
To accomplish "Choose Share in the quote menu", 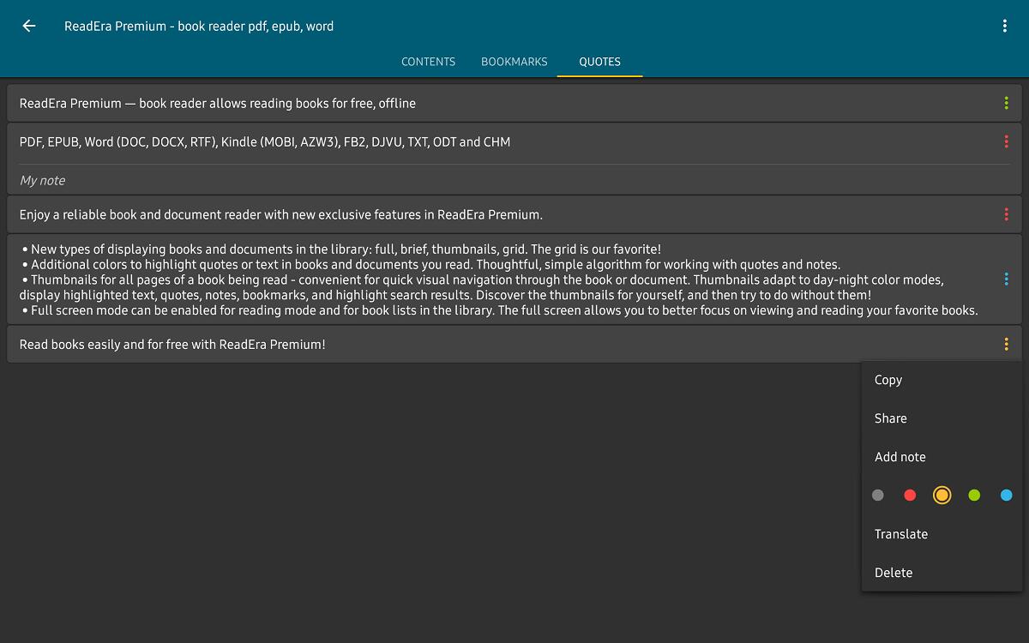I will [x=942, y=418].
